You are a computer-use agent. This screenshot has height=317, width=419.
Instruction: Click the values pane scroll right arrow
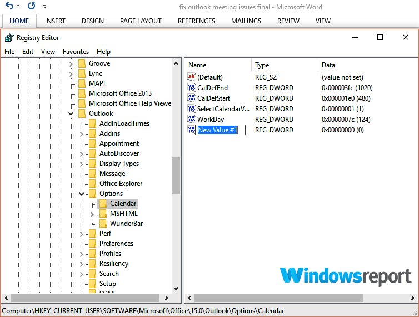click(413, 298)
